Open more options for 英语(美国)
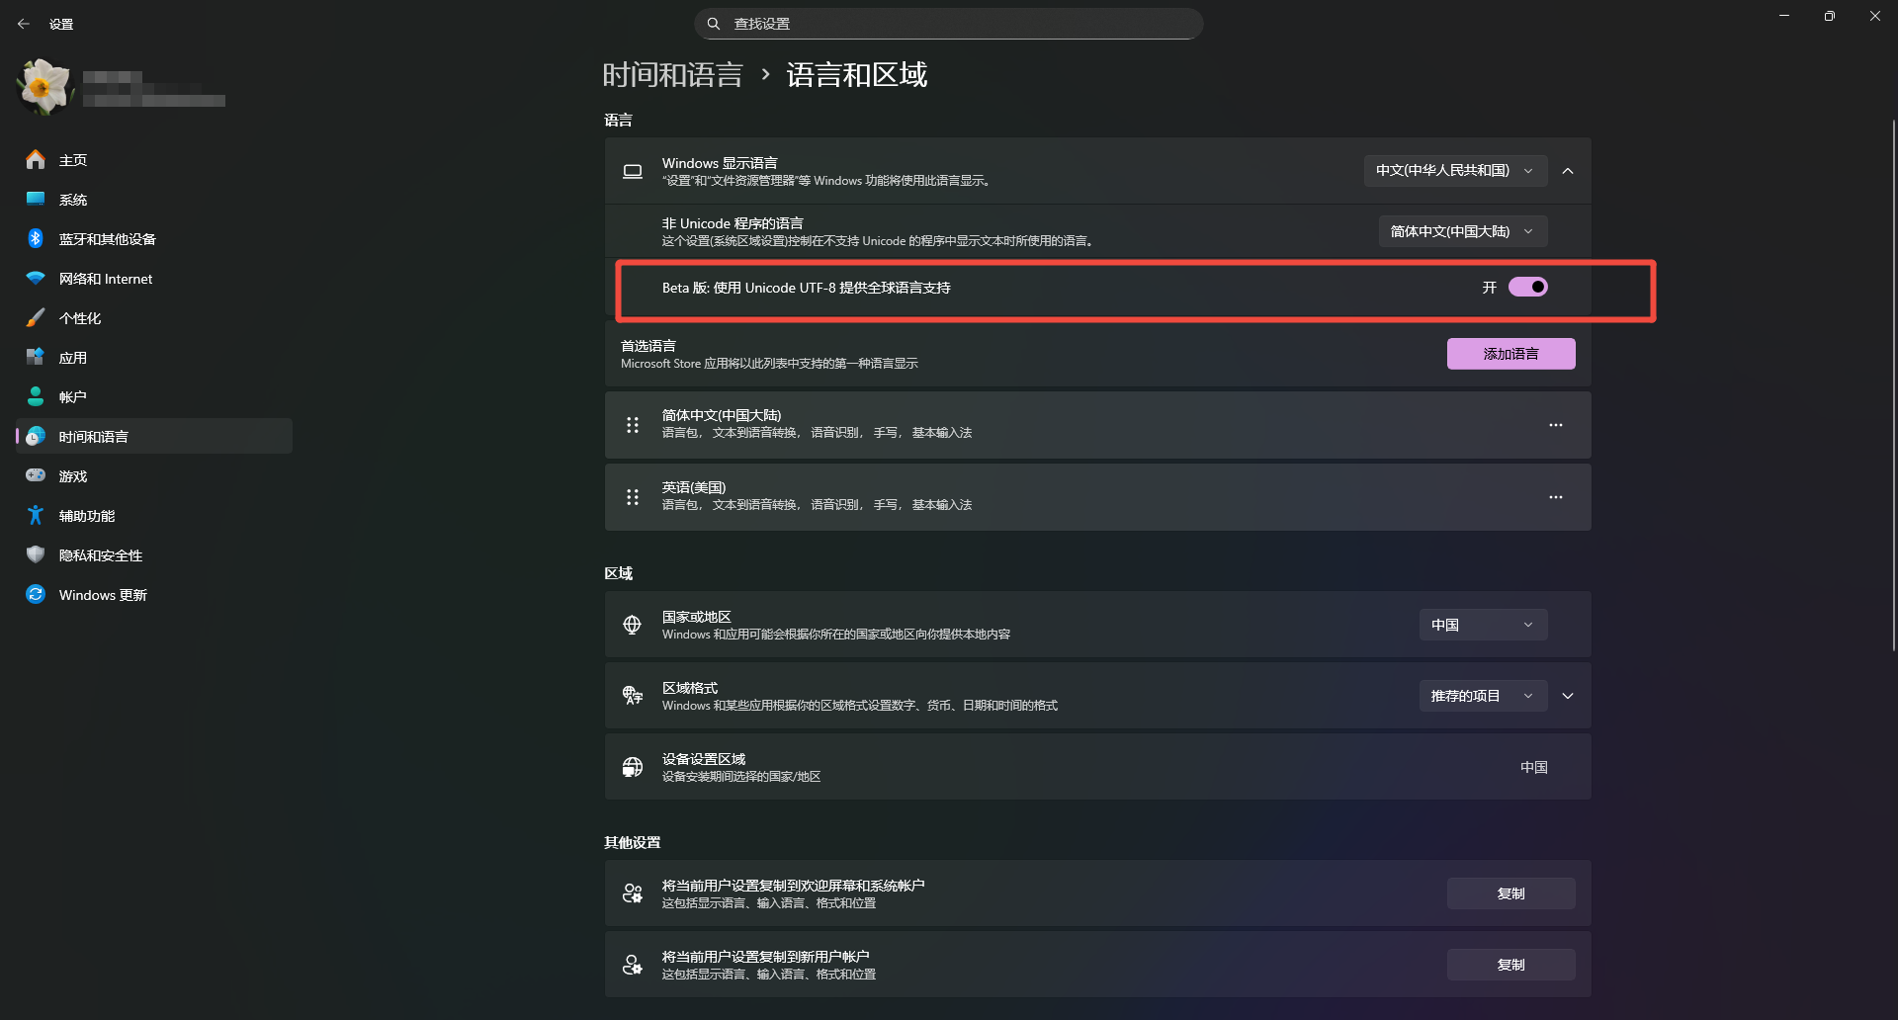Viewport: 1898px width, 1020px height. [1555, 497]
